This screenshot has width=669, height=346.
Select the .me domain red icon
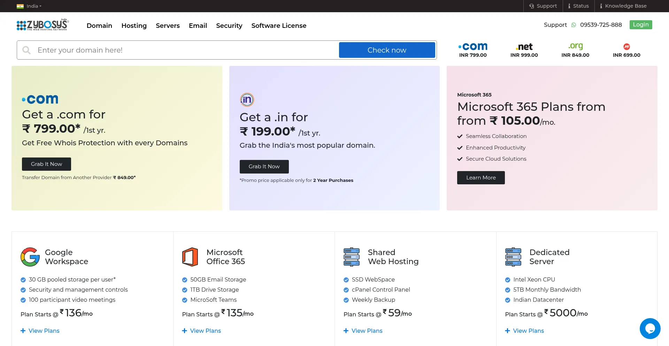click(626, 47)
